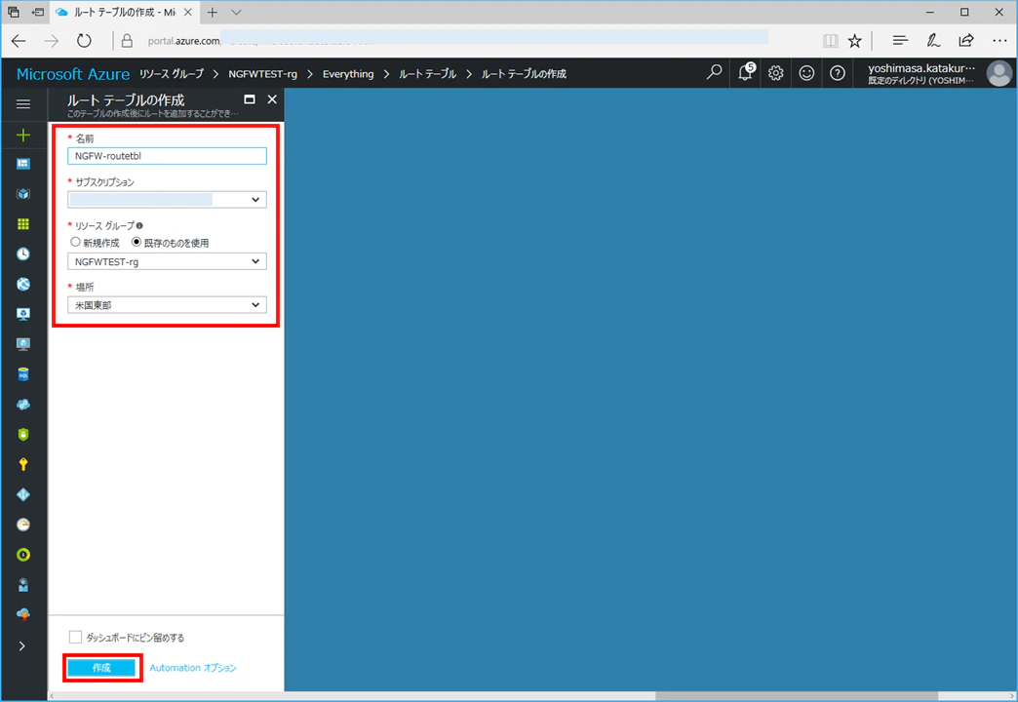Close the route table creation blade
This screenshot has height=702, width=1018.
pos(272,99)
